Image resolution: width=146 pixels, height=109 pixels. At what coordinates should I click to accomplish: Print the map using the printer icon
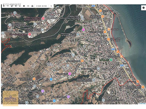(x=32, y=6)
